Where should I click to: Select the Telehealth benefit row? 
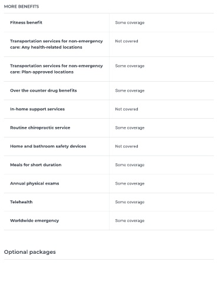108,202
